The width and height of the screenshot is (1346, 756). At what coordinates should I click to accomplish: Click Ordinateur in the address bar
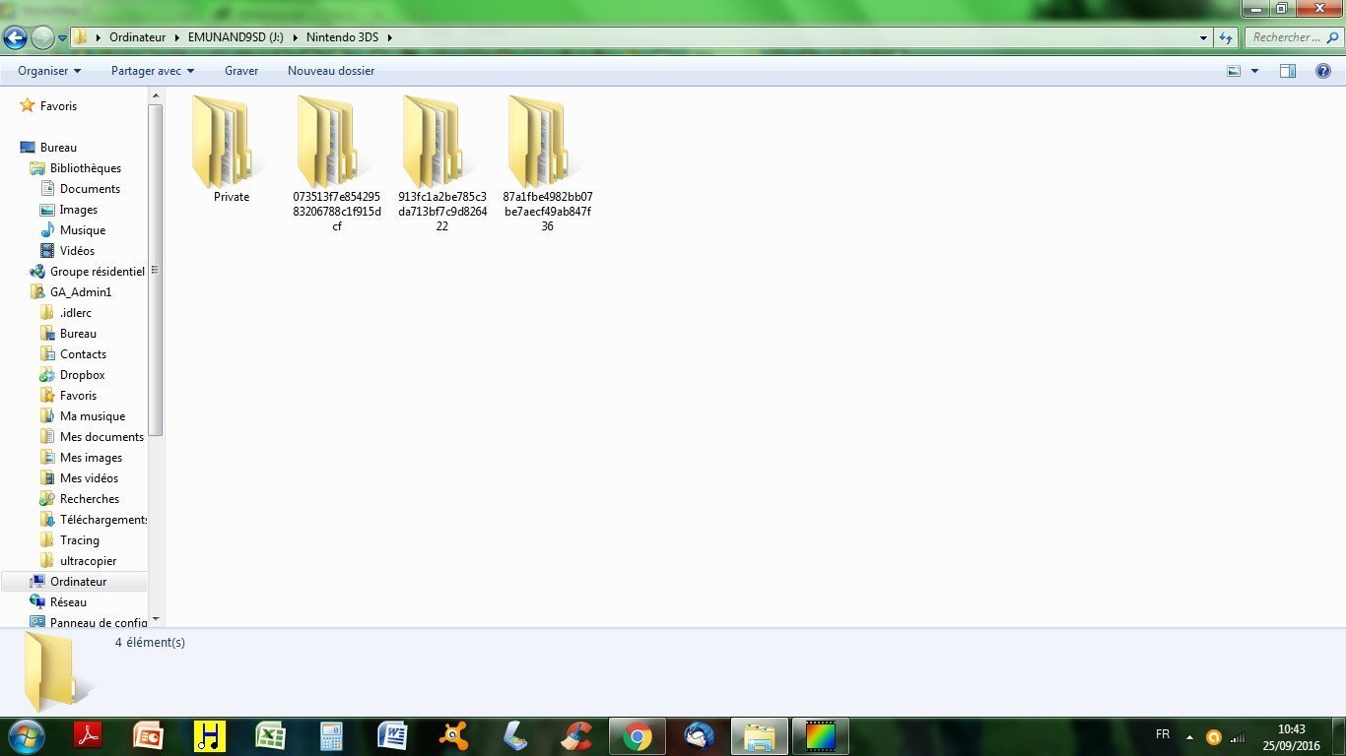click(139, 37)
